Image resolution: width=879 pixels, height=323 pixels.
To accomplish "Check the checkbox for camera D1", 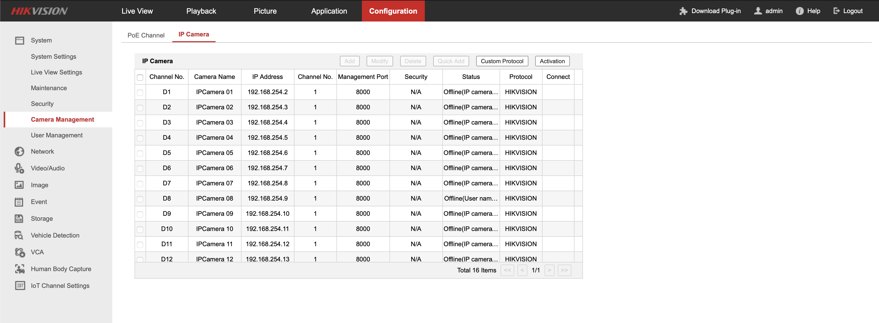I will (140, 93).
